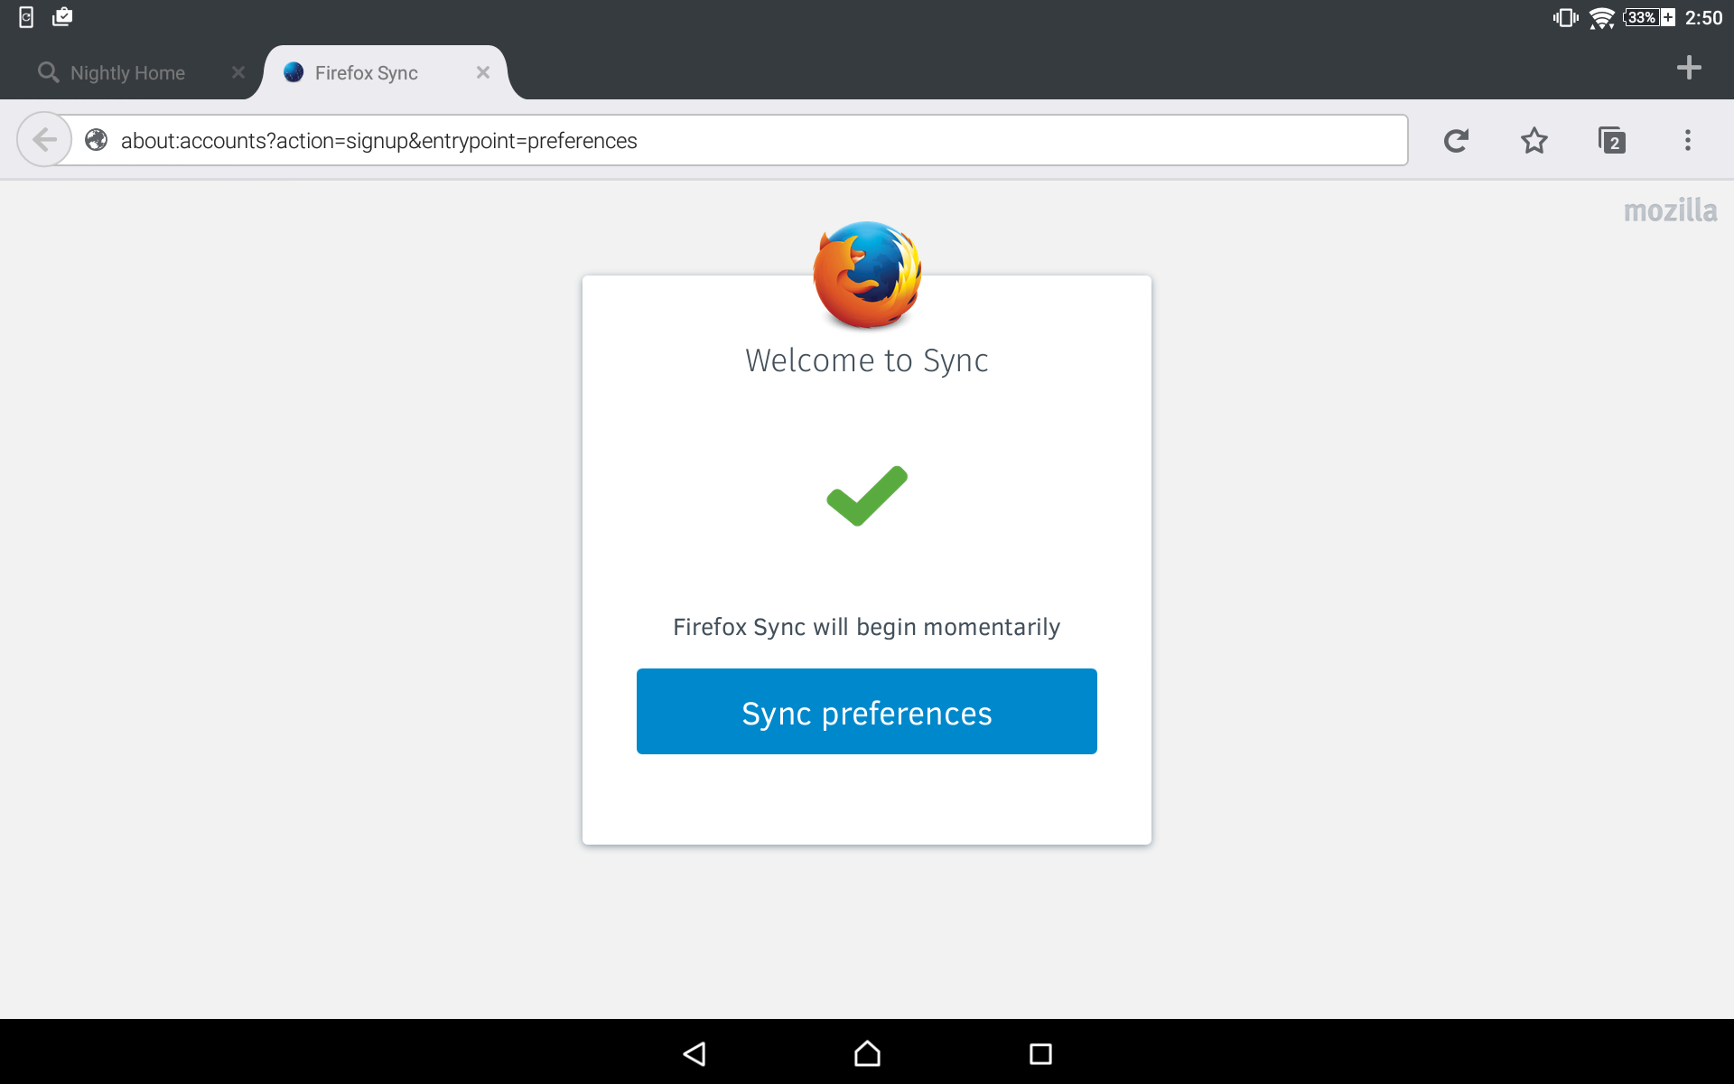1734x1084 pixels.
Task: Go back with the arrow button
Action: (44, 140)
